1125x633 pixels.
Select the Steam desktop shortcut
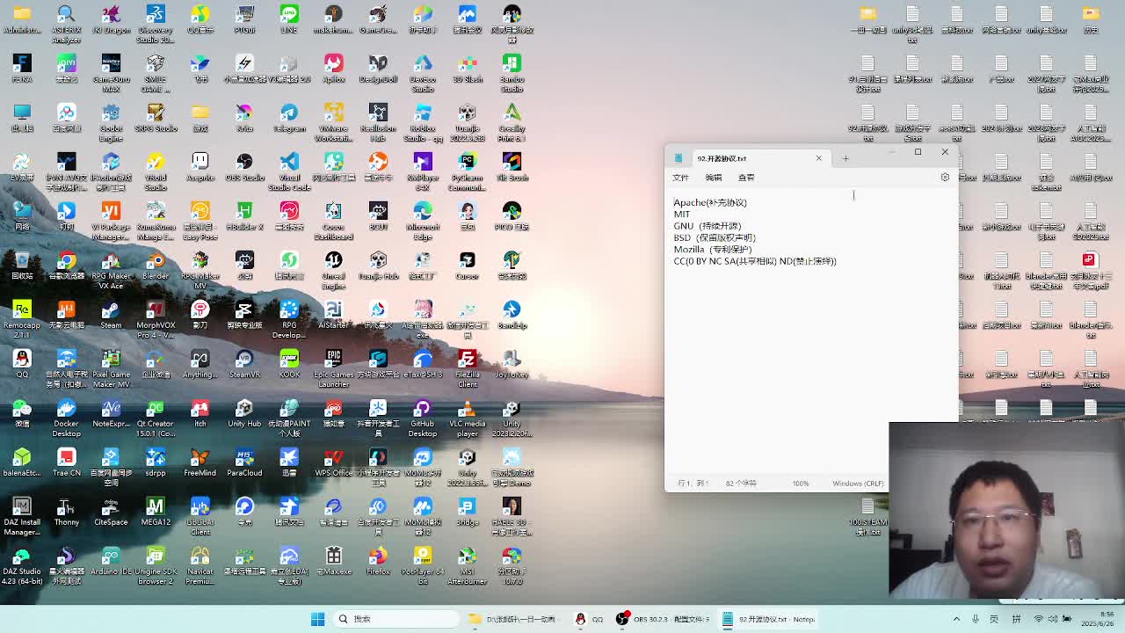pos(111,313)
